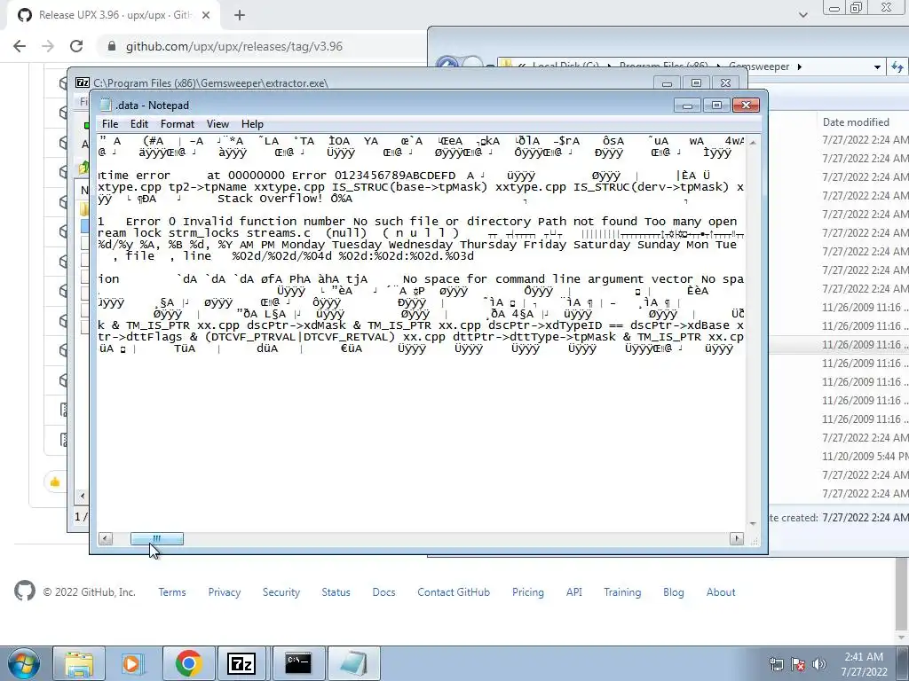Open Explorer address bar history dropdown
This screenshot has height=681, width=909.
click(x=877, y=67)
